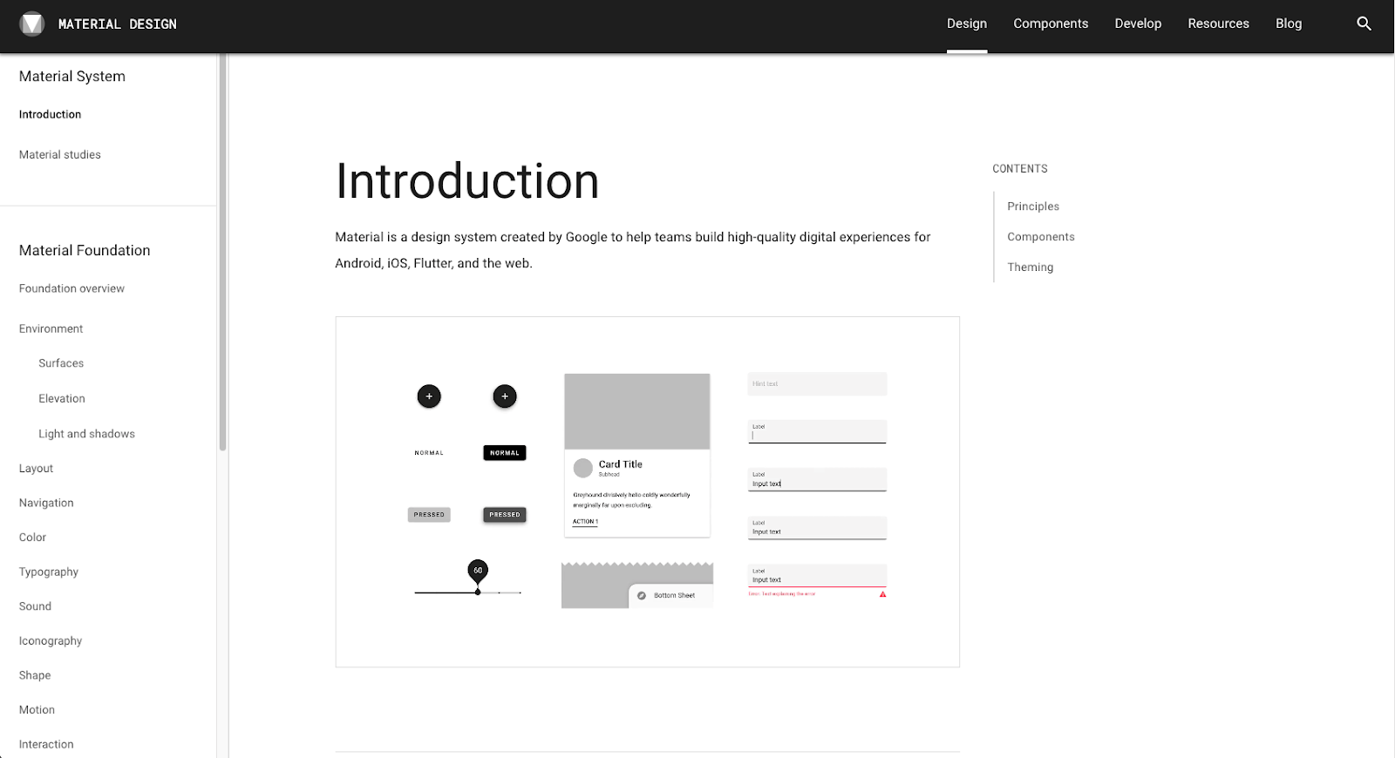Open the Iconography section

[x=51, y=640]
